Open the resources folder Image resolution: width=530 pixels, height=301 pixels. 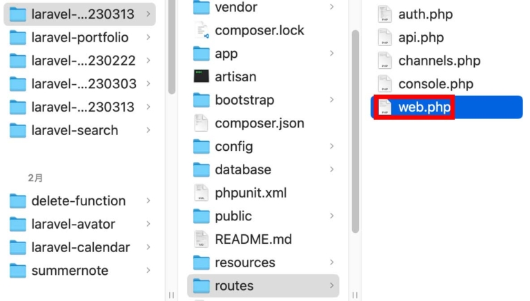click(244, 262)
